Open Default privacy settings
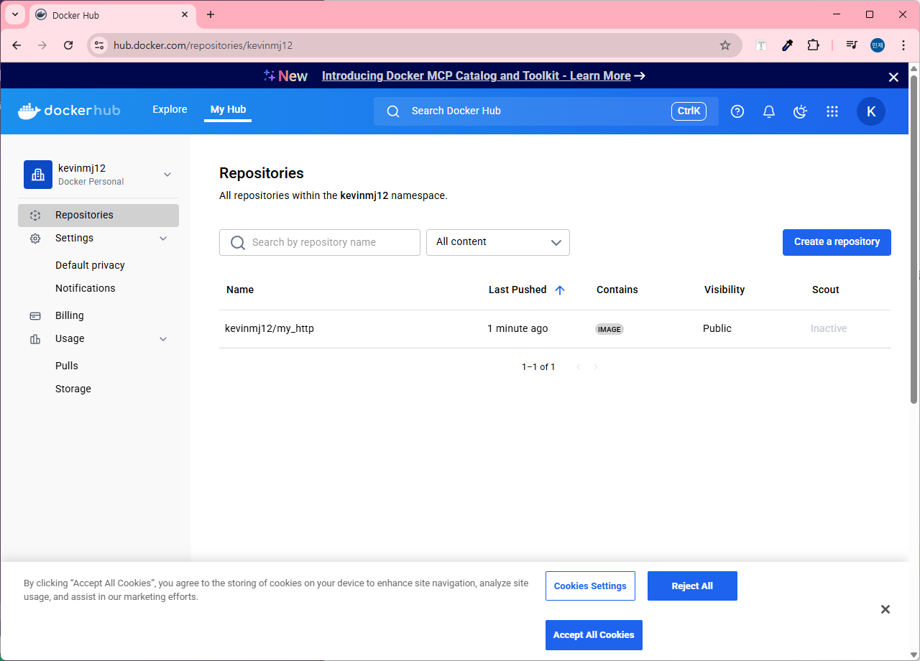This screenshot has height=661, width=920. (90, 266)
